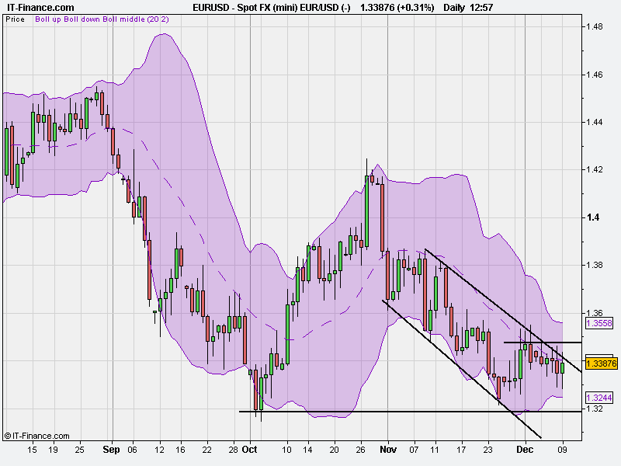Screen dimensions: 621x466
Task: Click the 1.3558 upper Bollinger value tag
Action: coord(598,323)
